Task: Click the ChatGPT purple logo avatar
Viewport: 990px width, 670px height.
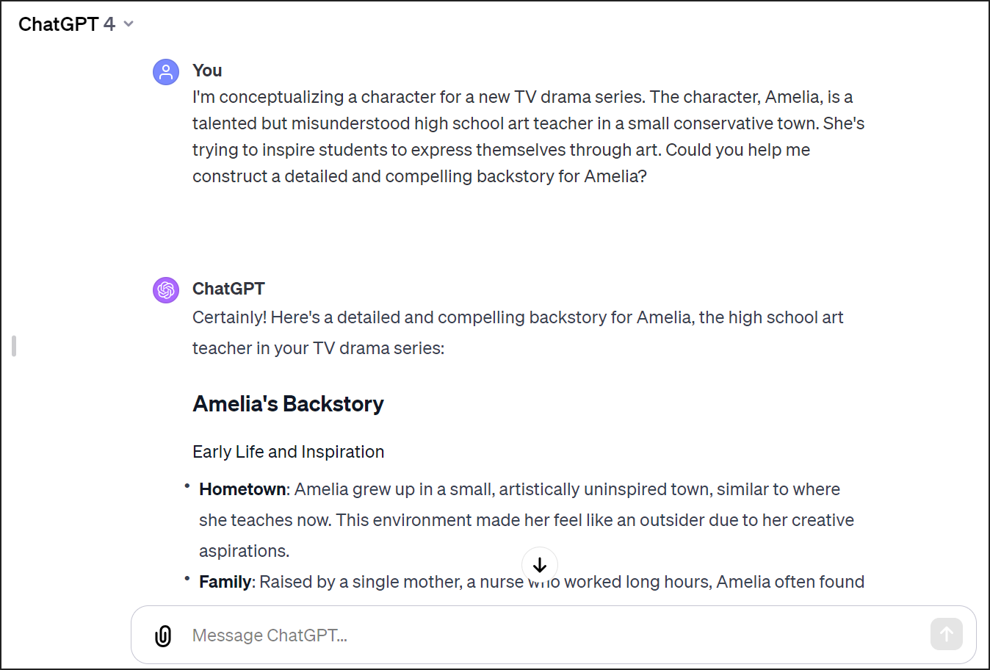Action: 166,290
